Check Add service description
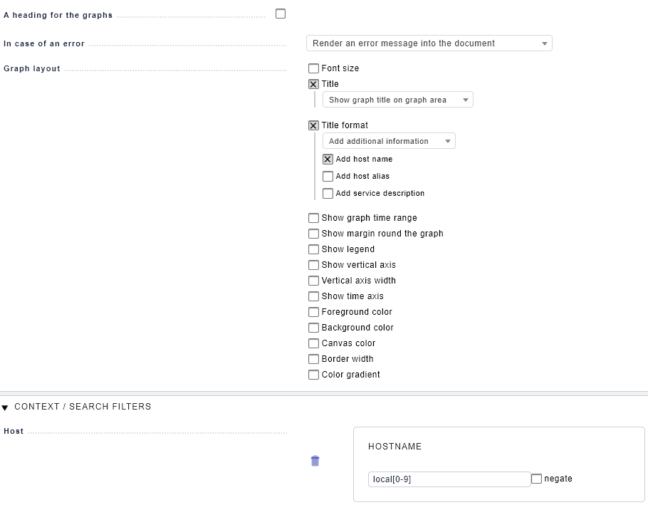Screen dimensions: 648x505 tap(328, 194)
